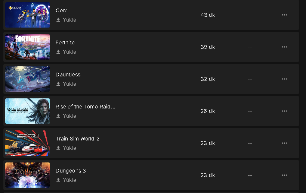Open the Dauntless artwork thumbnail

click(28, 79)
